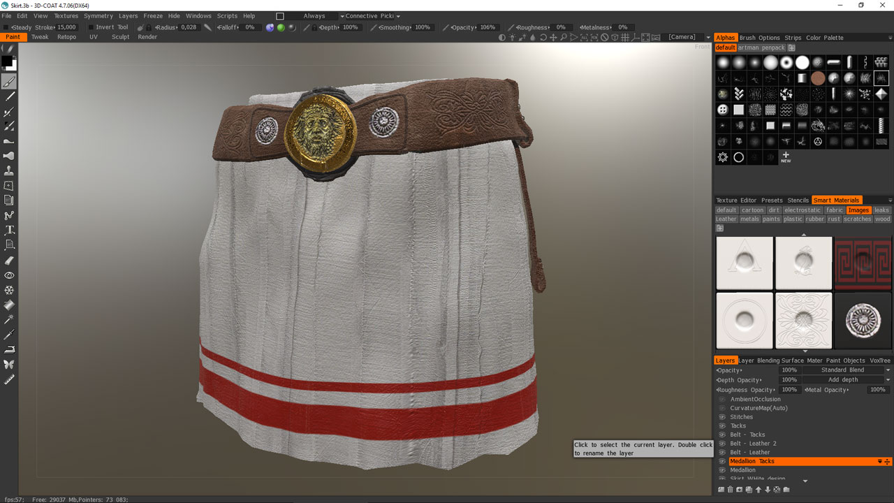
Task: Click the NEW alpha brush icon
Action: (786, 157)
